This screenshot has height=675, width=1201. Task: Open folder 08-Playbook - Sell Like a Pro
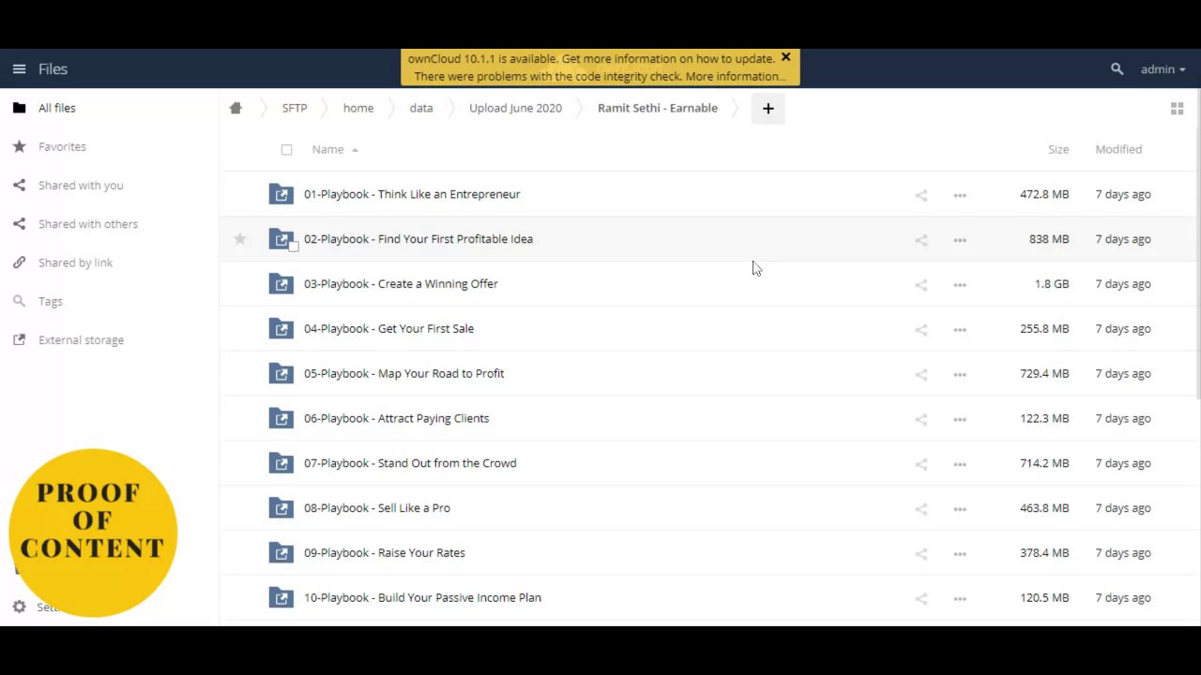point(377,508)
